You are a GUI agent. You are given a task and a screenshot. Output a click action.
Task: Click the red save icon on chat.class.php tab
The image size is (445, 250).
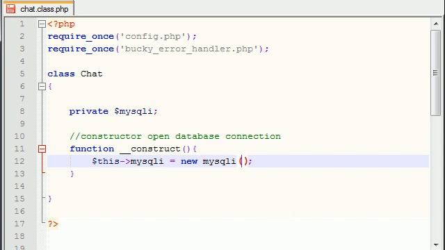point(11,8)
